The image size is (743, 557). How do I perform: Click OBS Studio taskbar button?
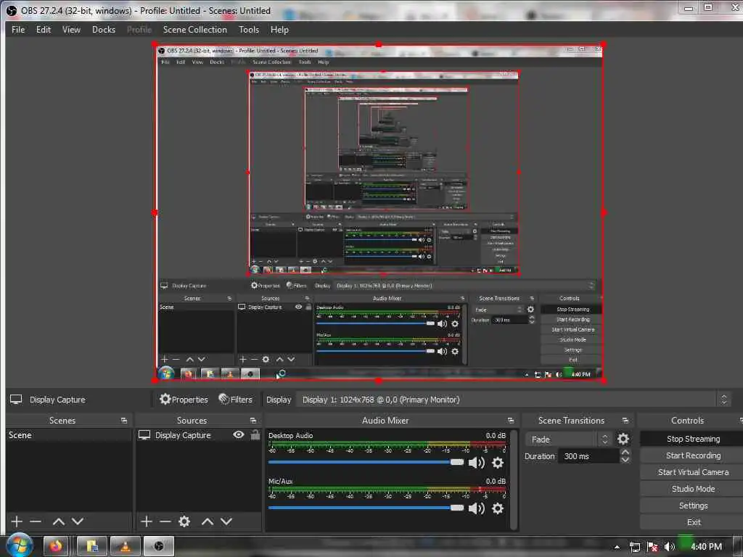[x=159, y=546]
